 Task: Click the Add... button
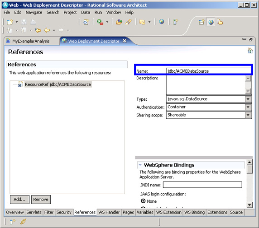coord(19,200)
